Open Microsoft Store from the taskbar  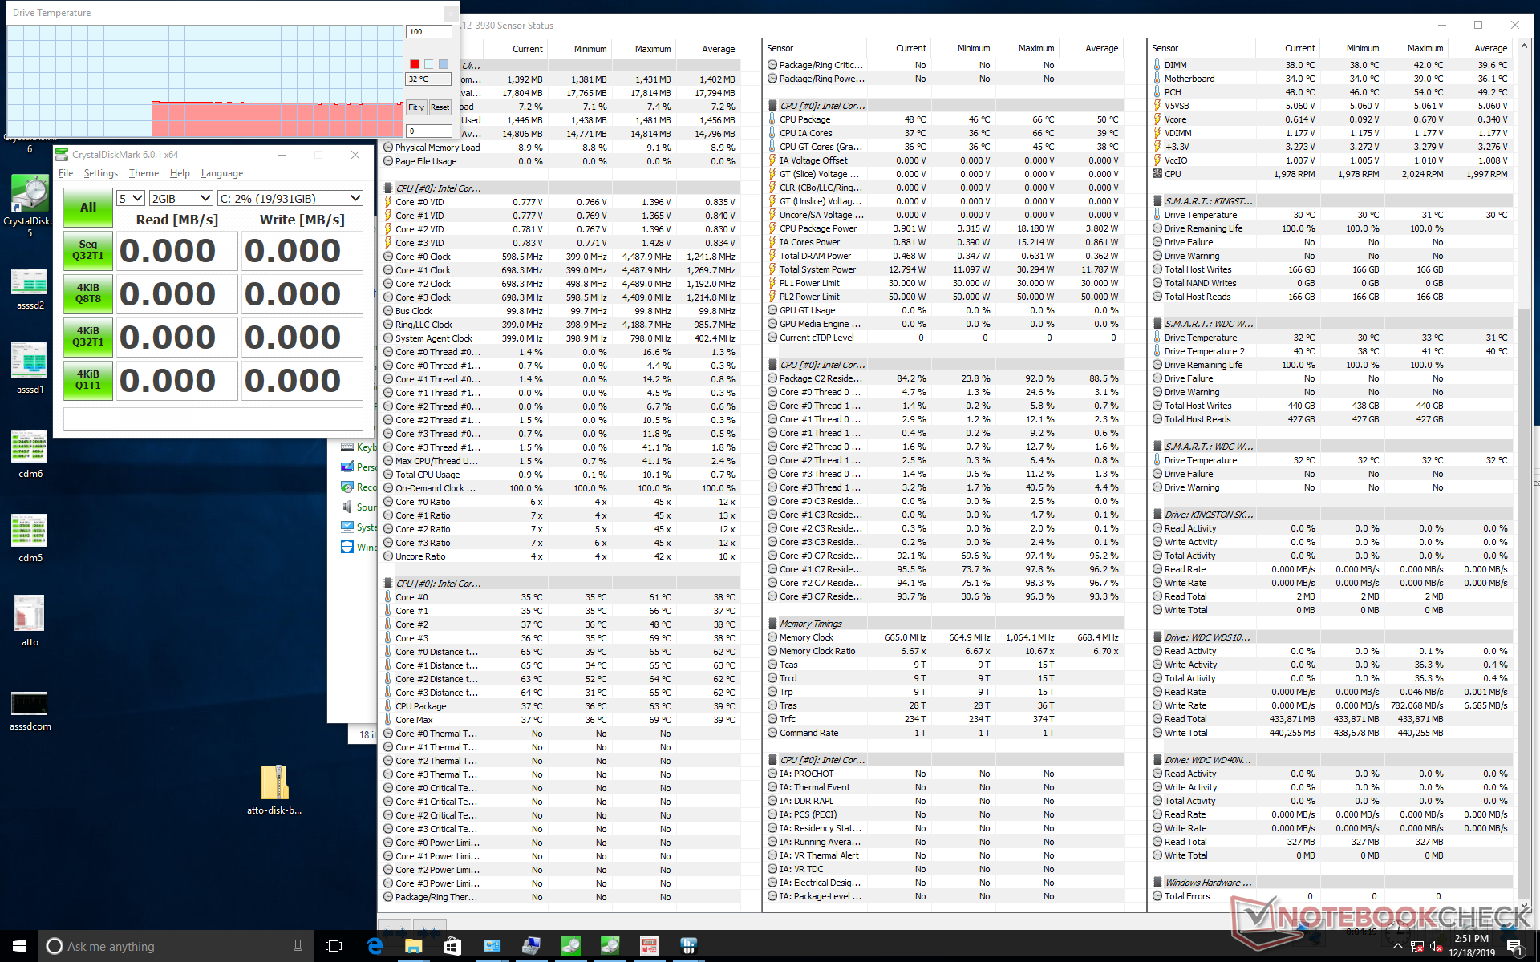(452, 946)
